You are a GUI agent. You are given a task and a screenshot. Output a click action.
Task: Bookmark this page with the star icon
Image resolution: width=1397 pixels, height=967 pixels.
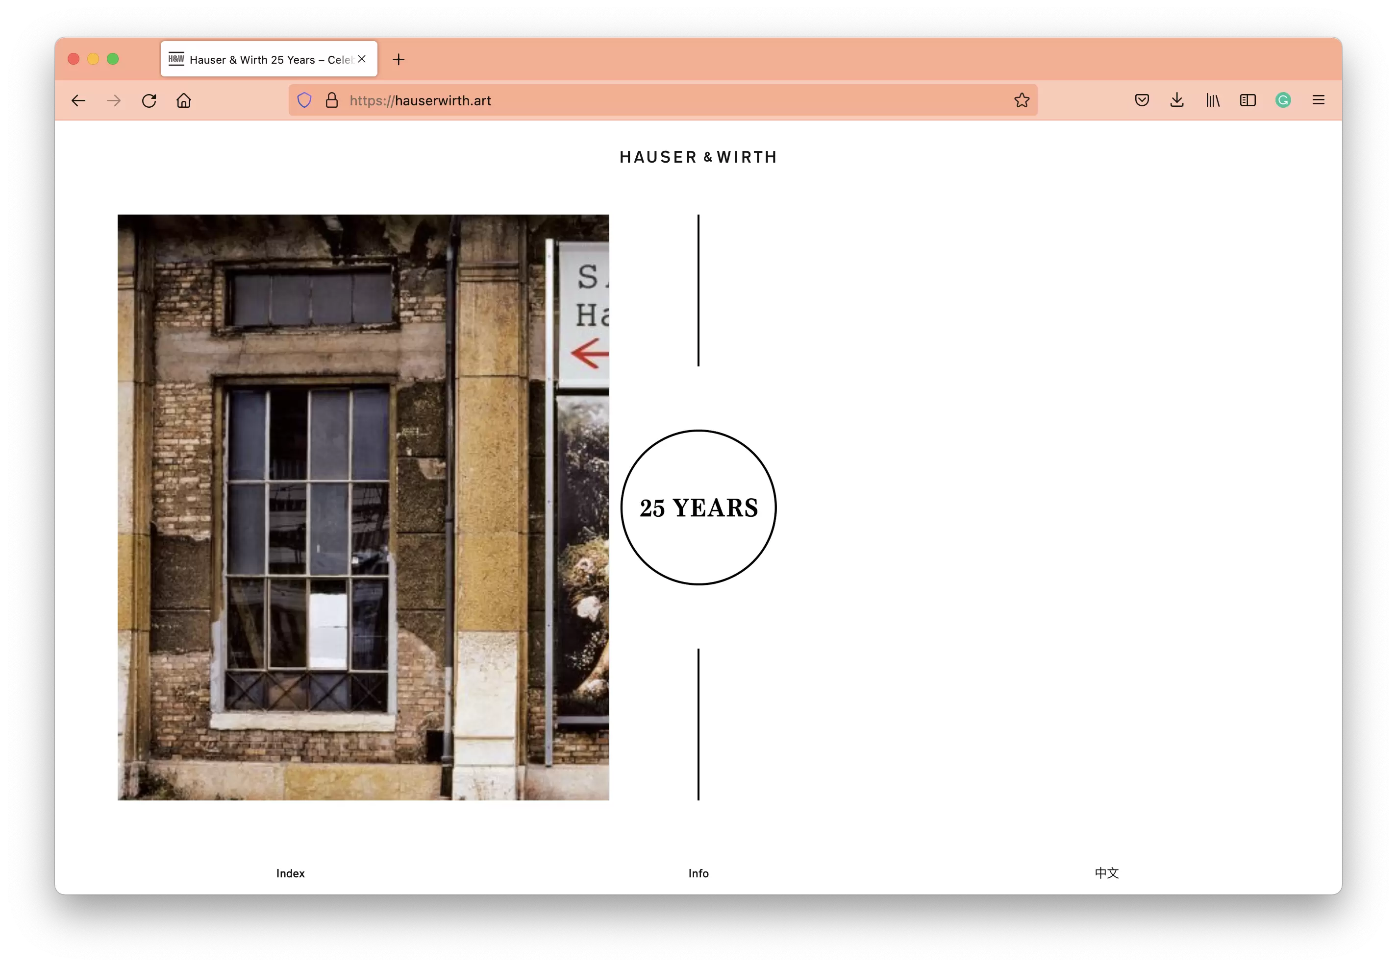1022,100
